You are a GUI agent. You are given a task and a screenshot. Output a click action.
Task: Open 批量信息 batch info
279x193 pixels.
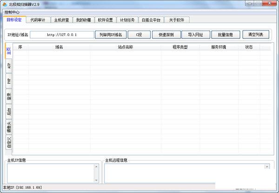226,35
